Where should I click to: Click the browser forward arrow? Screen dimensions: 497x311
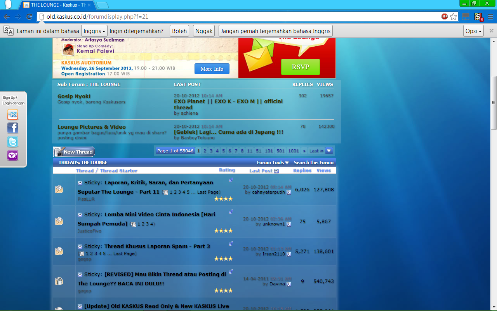(x=18, y=17)
